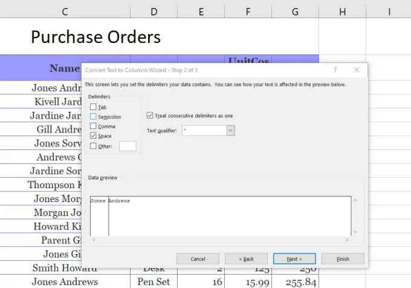
Task: Click the 'Jardine Sor' name cell
Action: [x=40, y=171]
